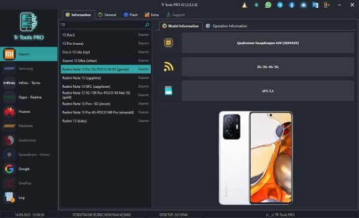Click the network signal icon
Viewport: 359px width, 218px height.
click(x=169, y=67)
